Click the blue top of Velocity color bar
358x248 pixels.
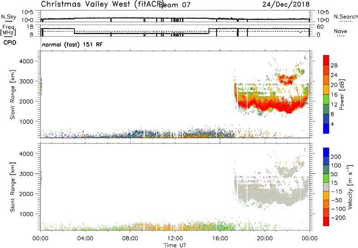click(326, 152)
